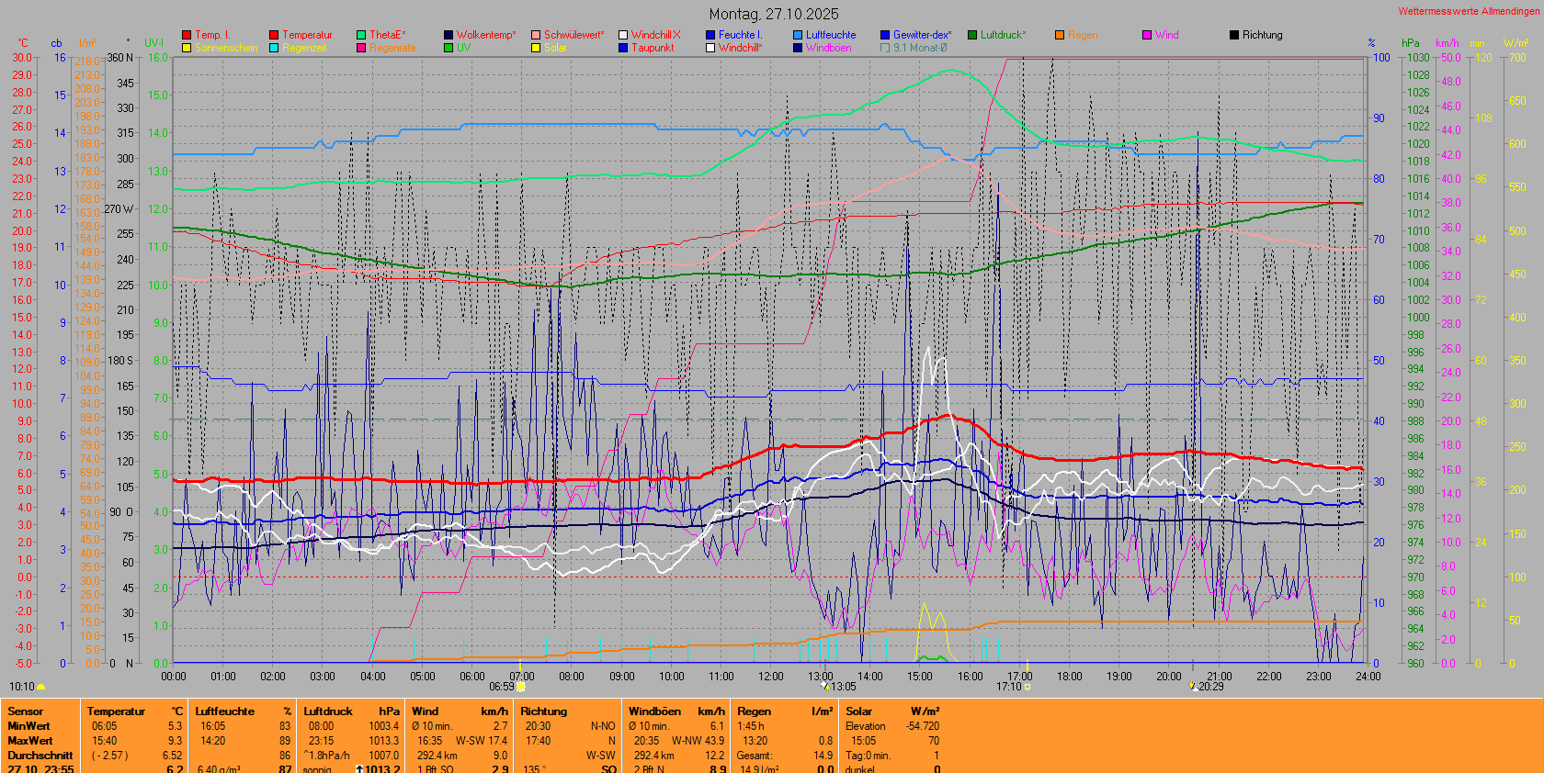Click the 12:00 time axis label
Viewport: 1544px width, 773px height.
771,677
